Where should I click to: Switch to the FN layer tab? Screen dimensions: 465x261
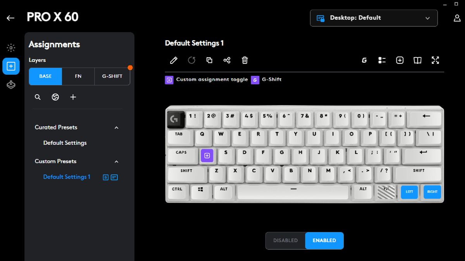(78, 76)
